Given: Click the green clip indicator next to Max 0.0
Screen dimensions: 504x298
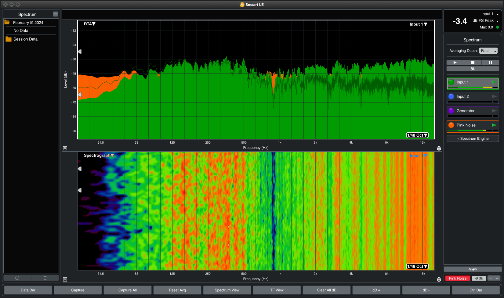Looking at the screenshot, I should pos(498,27).
